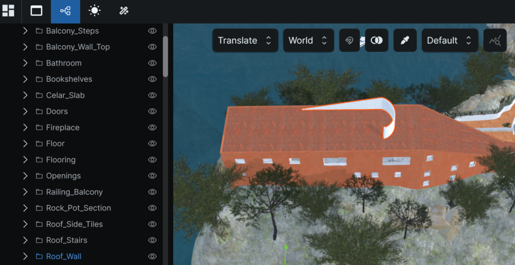Click the Roof_Stairs folder icon
This screenshot has width=515, height=265.
click(39, 240)
